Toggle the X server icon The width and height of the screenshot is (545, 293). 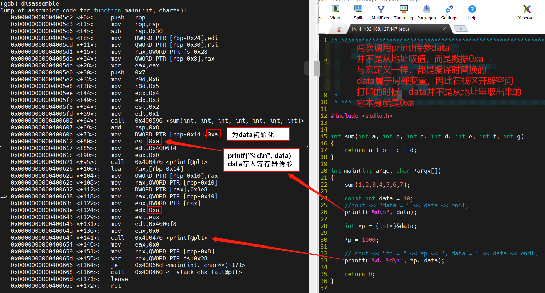click(x=527, y=12)
